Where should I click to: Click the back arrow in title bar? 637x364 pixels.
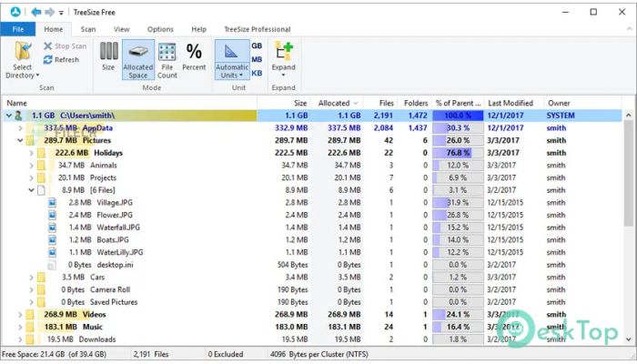pos(36,12)
